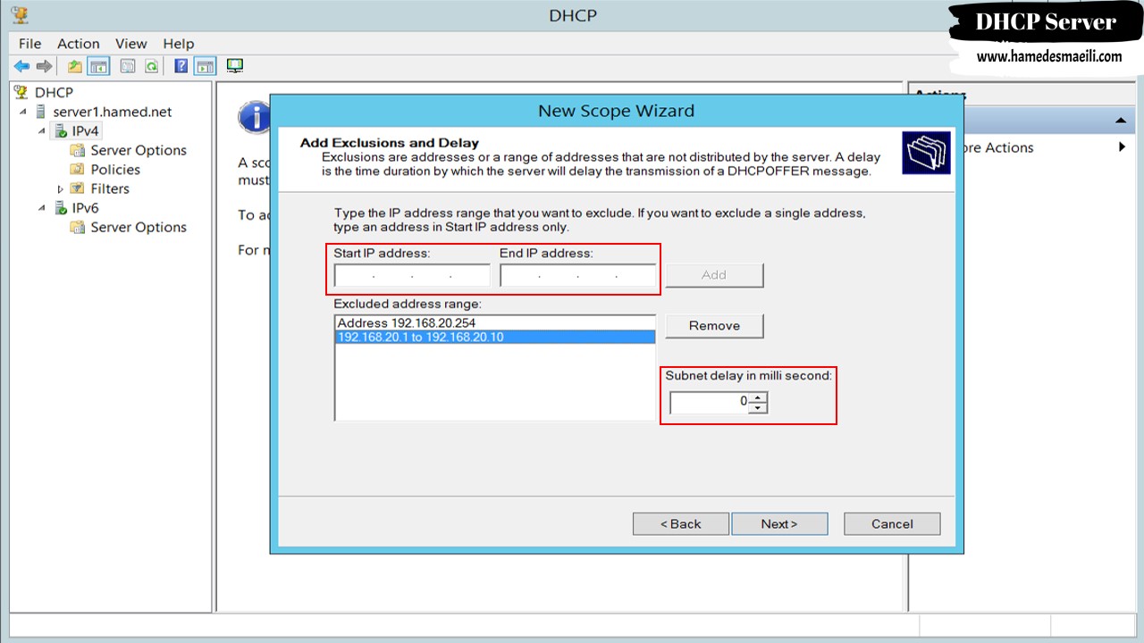
Task: Click the Start IP address field
Action: (x=412, y=276)
